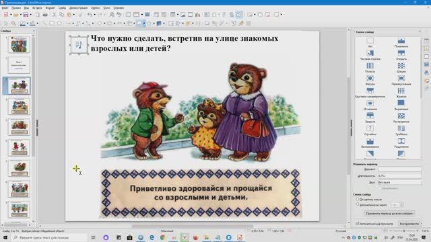
Task: Click the New document toolbar icon
Action: (6, 15)
